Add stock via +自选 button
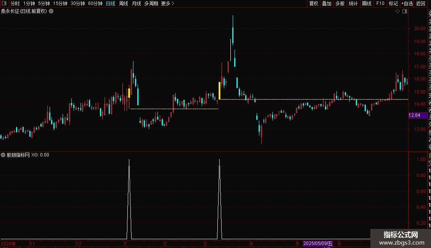This screenshot has width=431, height=248. (407, 3)
